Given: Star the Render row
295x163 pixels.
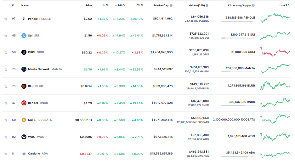Looking at the screenshot, I should [6, 103].
